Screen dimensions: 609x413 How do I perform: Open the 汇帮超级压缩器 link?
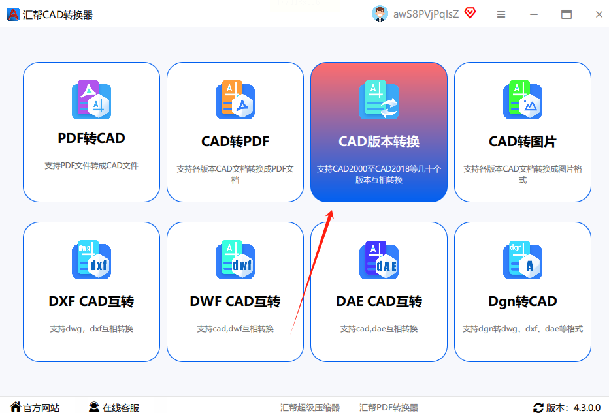click(x=310, y=408)
